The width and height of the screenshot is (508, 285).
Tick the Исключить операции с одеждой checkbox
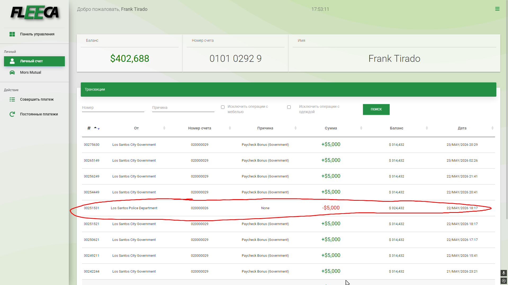289,107
